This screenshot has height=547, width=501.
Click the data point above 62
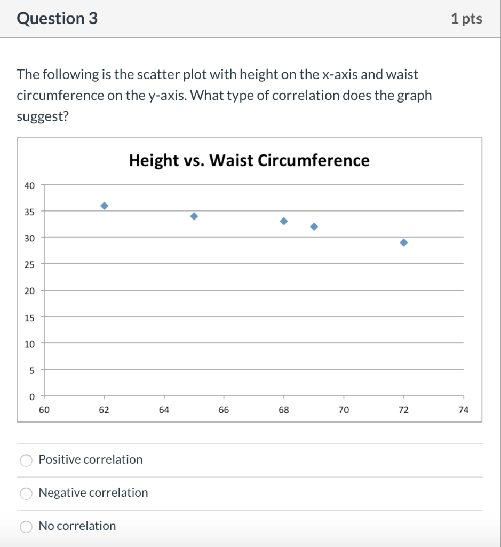pos(104,205)
